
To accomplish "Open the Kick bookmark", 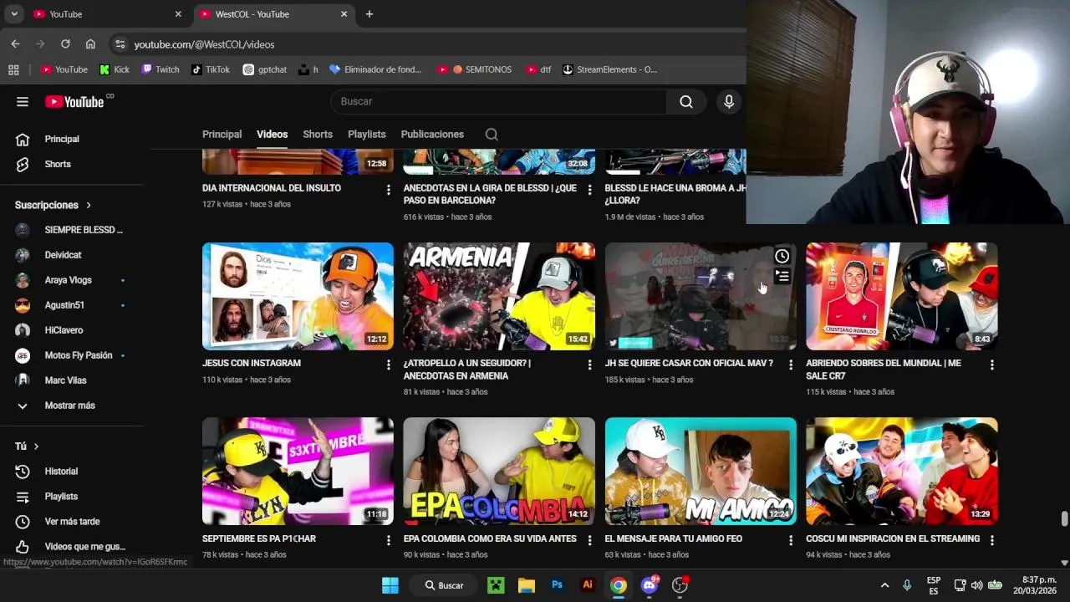I will [115, 69].
